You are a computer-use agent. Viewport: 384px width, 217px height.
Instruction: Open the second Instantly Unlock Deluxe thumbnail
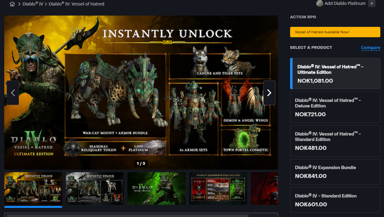95,189
